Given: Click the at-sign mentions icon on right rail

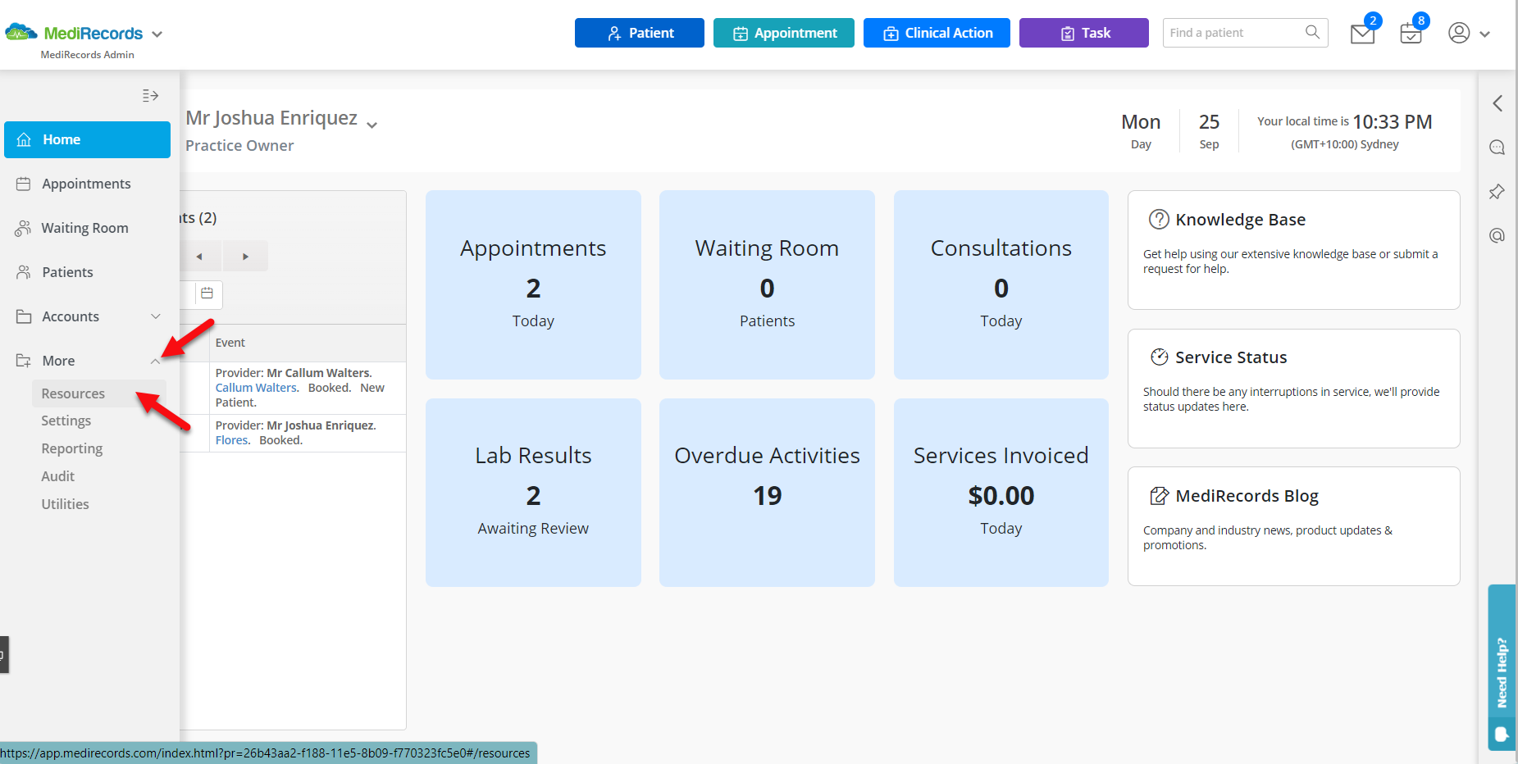Looking at the screenshot, I should [x=1497, y=236].
